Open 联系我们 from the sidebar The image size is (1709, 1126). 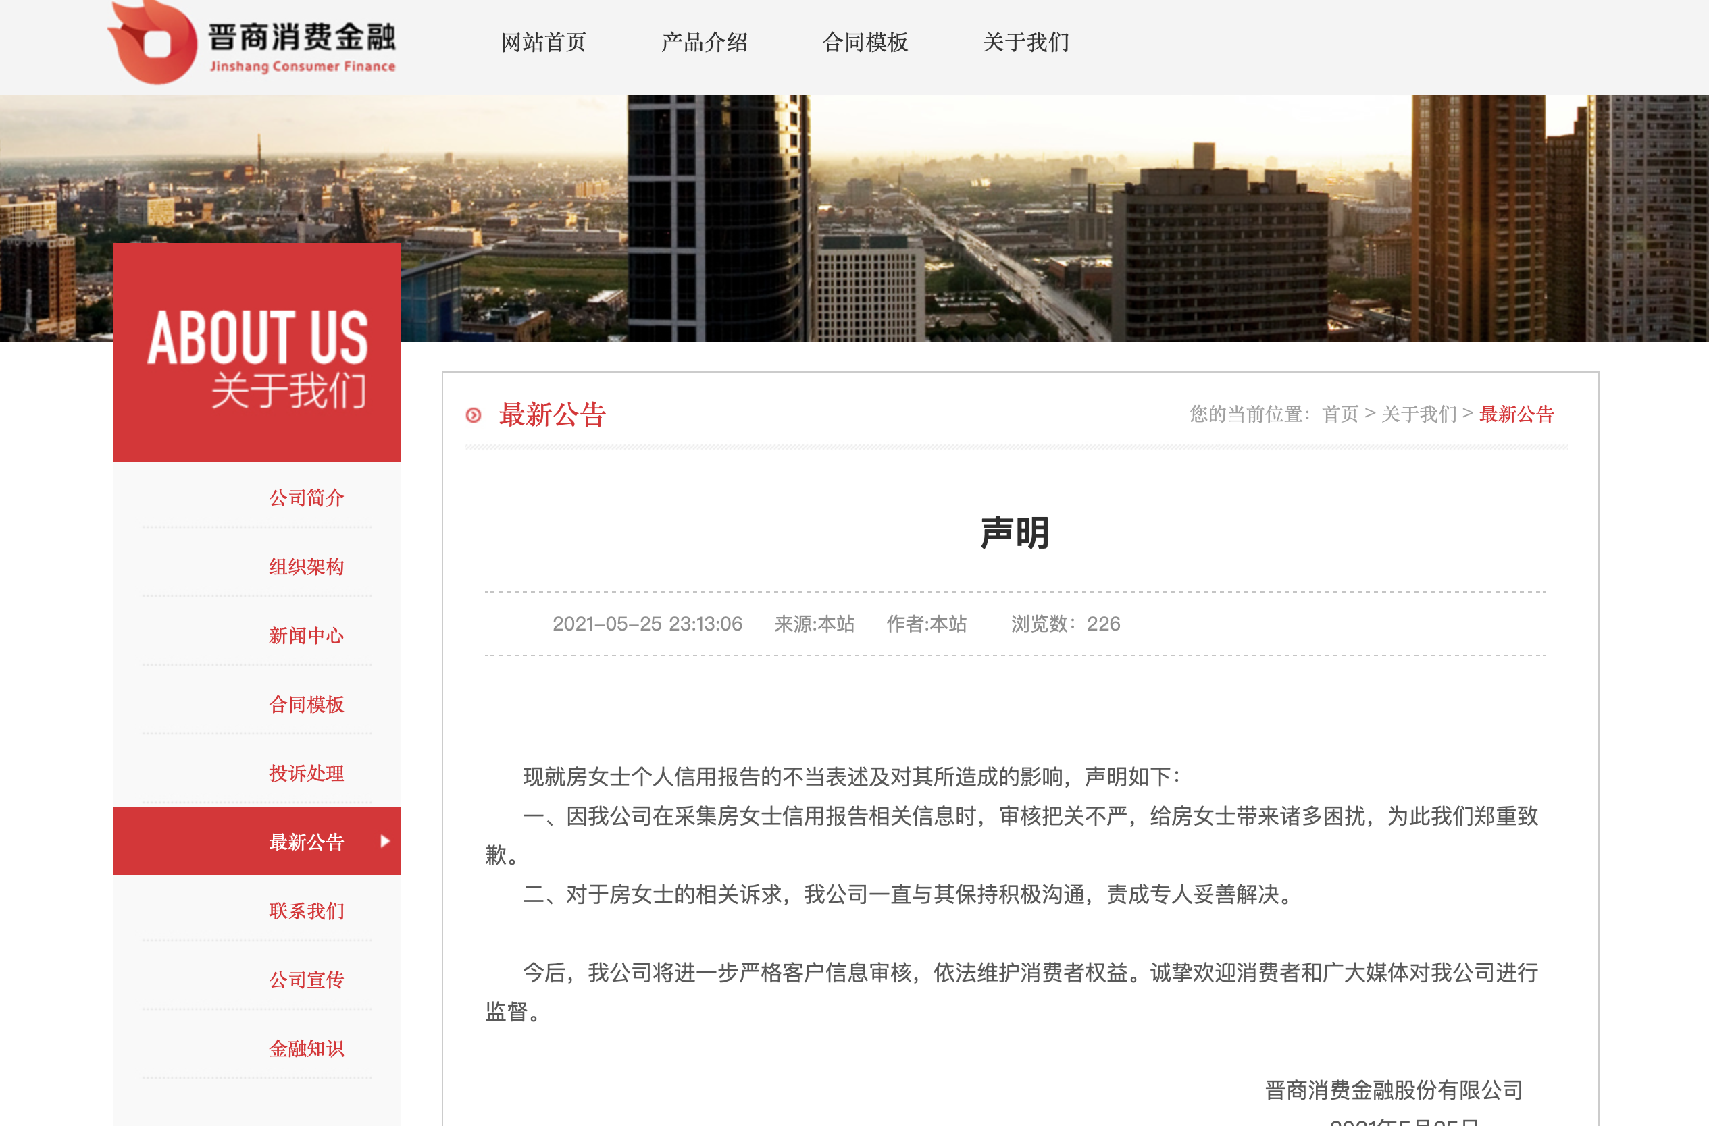(x=307, y=910)
